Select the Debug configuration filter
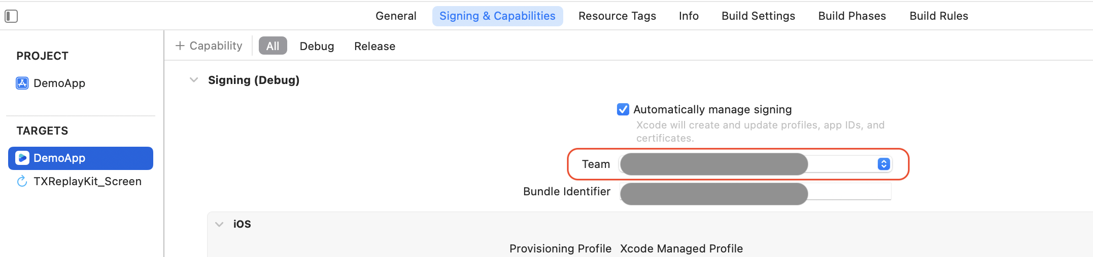1093x257 pixels. click(317, 46)
